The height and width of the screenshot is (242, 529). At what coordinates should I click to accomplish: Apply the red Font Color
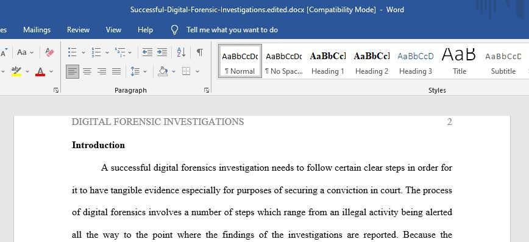[x=40, y=71]
